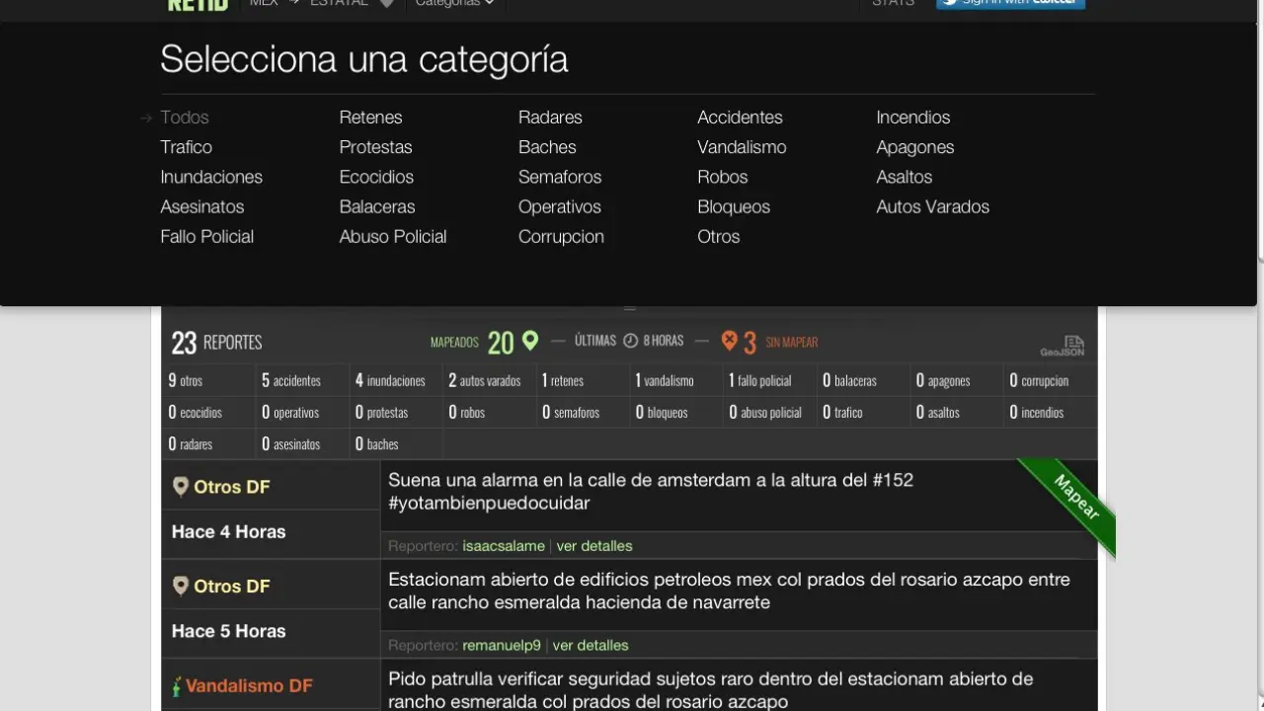Image resolution: width=1264 pixels, height=711 pixels.
Task: Collapse the Categorías dropdown in navbar
Action: (x=454, y=4)
